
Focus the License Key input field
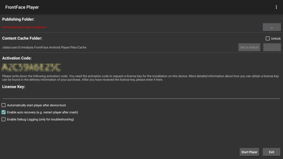[141, 95]
